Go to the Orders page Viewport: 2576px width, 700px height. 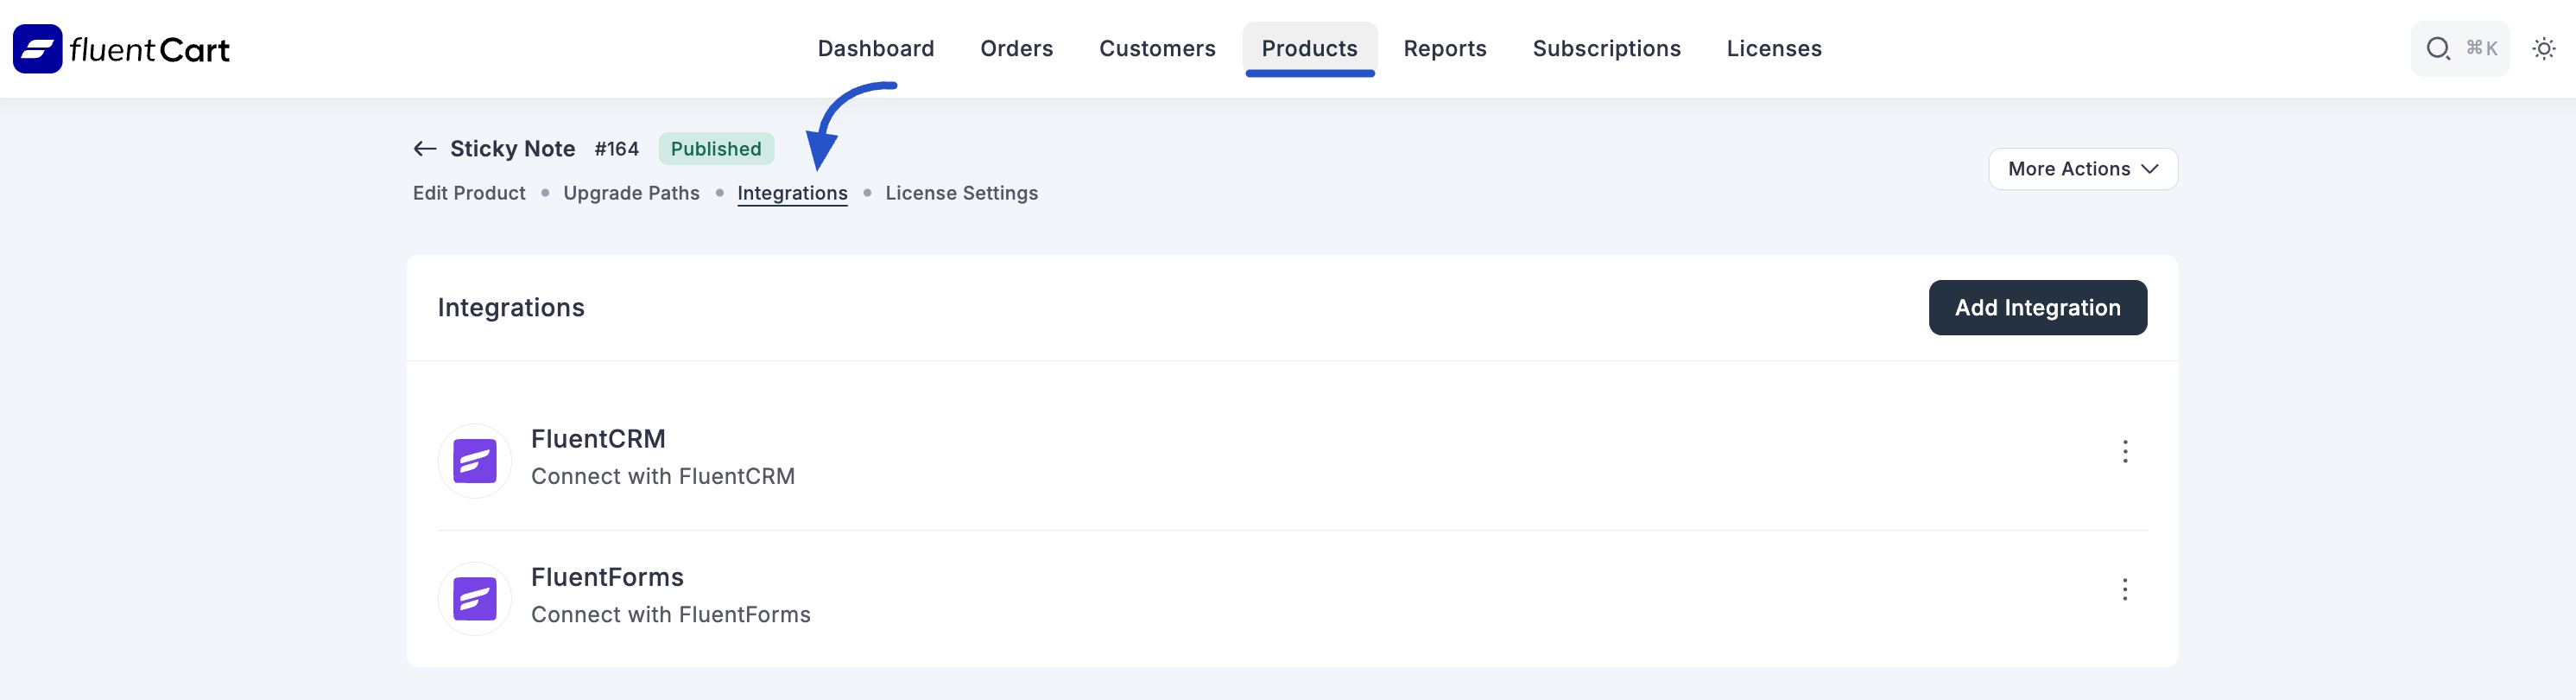[1017, 48]
